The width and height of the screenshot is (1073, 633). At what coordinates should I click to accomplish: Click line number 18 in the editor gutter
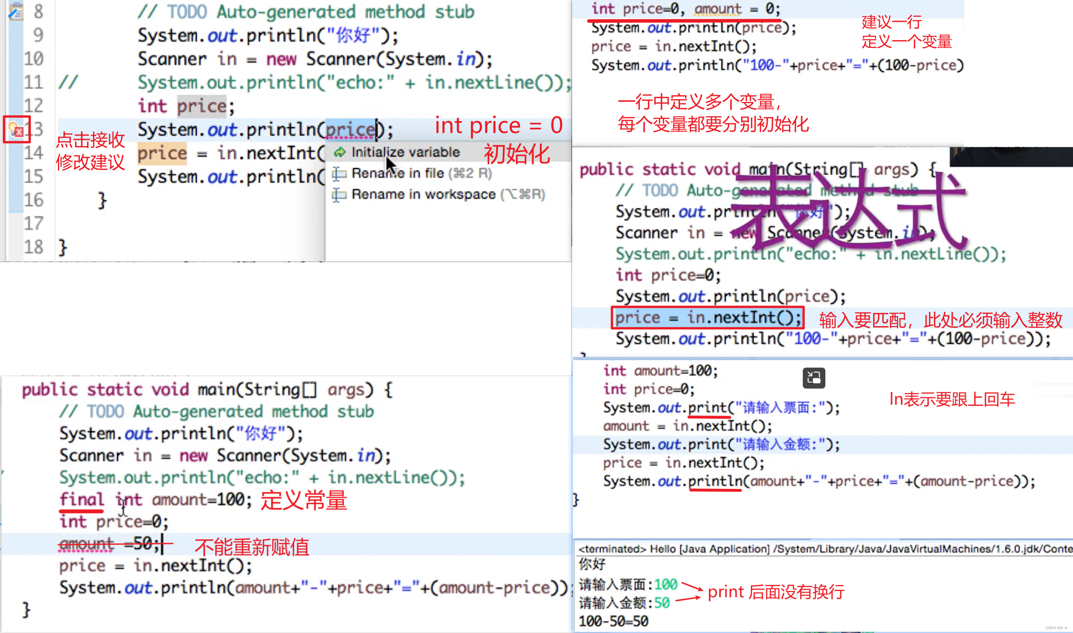click(x=34, y=247)
